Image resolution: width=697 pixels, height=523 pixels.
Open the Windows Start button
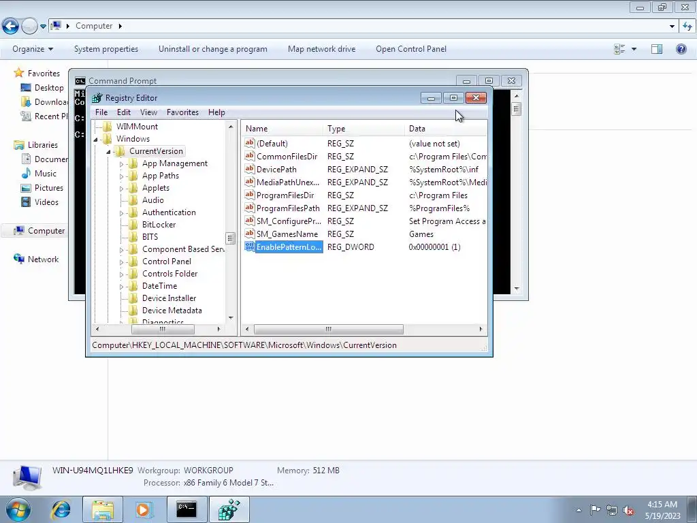tap(18, 509)
